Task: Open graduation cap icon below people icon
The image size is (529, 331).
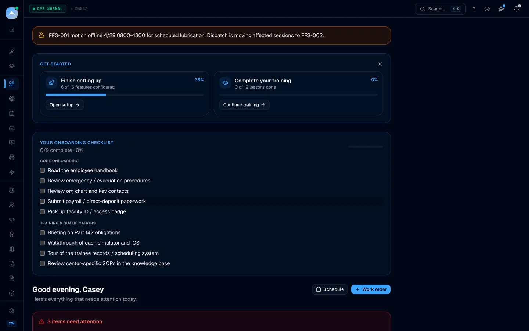Action: [x=12, y=220]
